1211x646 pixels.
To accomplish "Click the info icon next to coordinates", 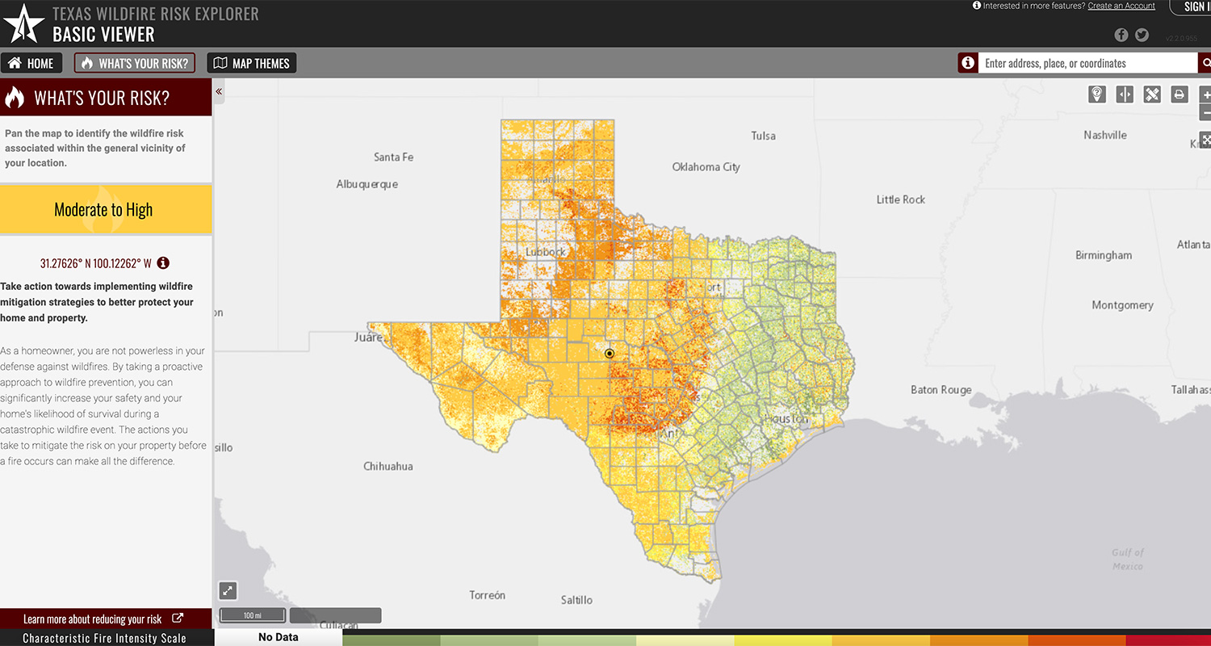I will (x=163, y=263).
